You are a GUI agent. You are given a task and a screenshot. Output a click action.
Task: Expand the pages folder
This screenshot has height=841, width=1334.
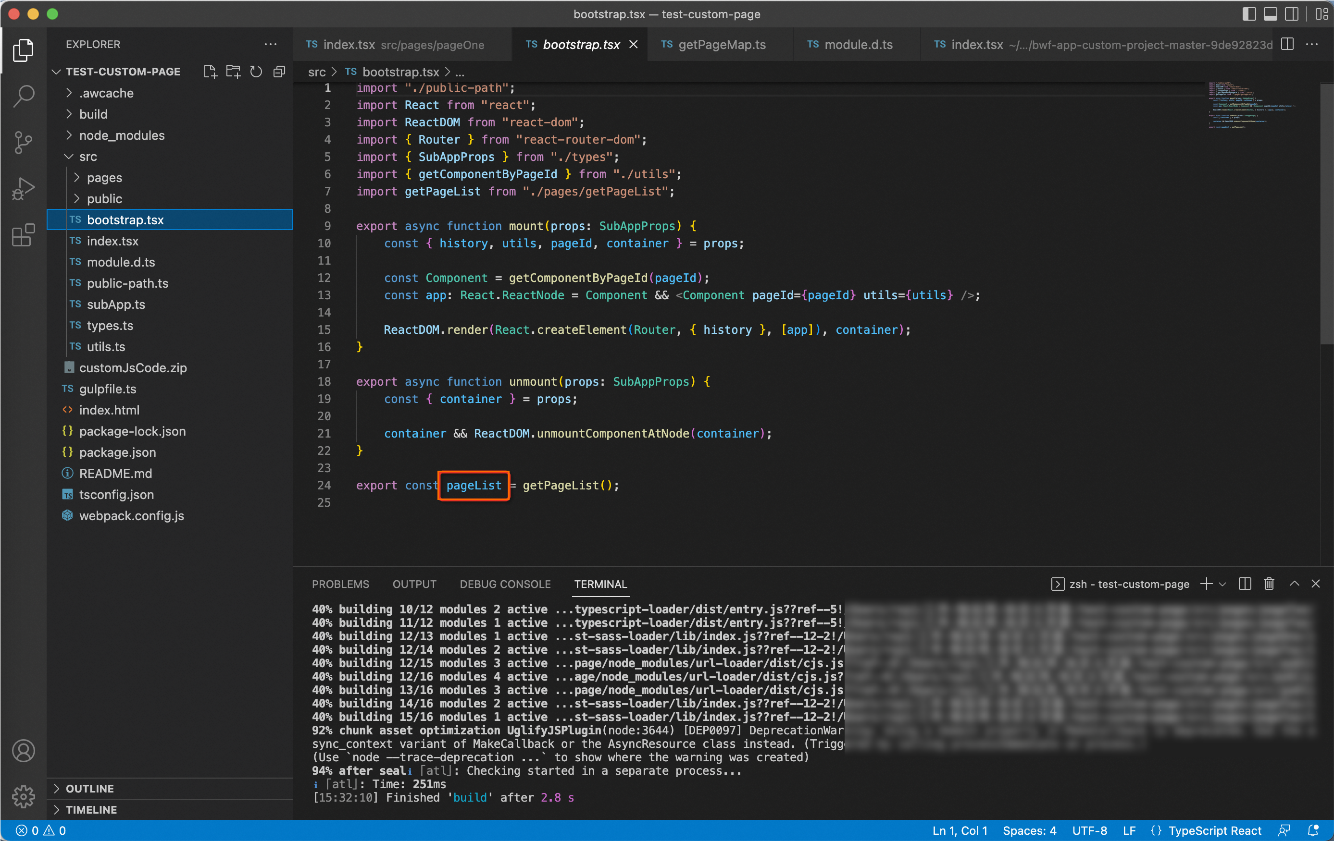click(170, 177)
